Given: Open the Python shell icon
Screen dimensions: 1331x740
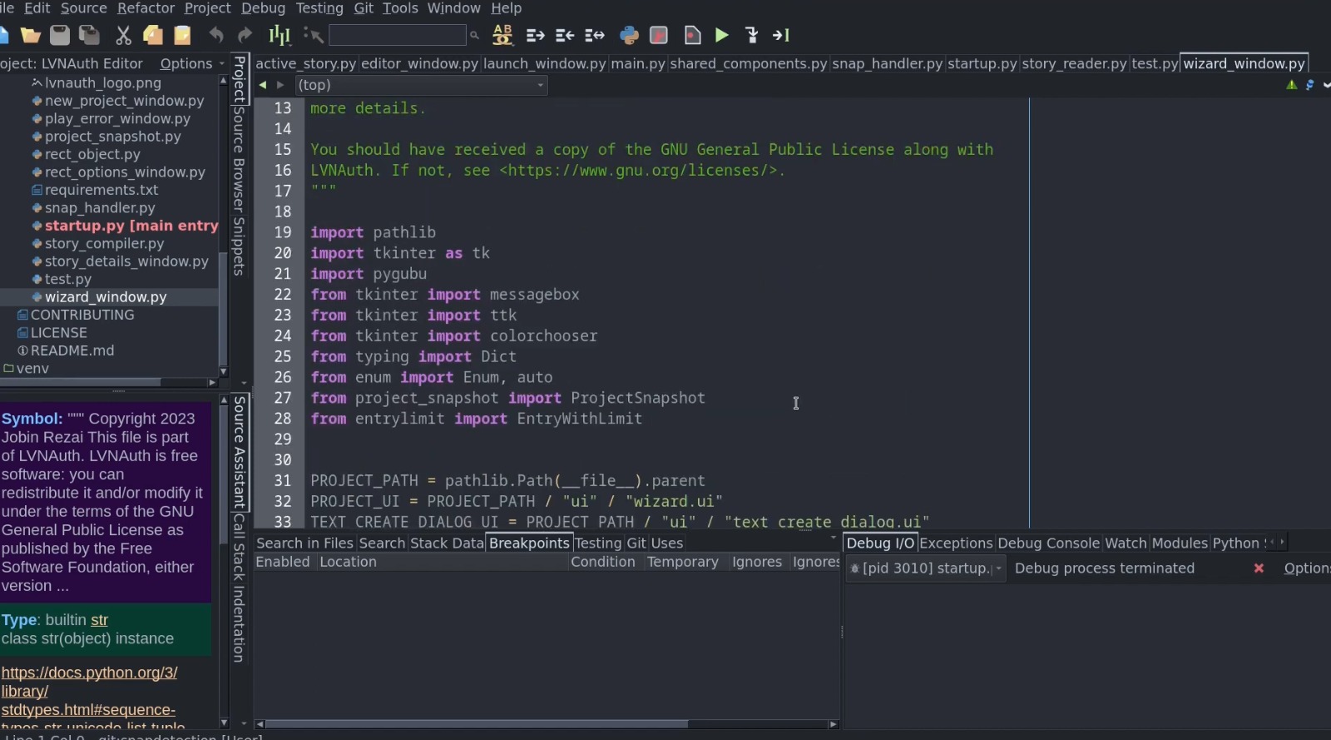Looking at the screenshot, I should pos(629,35).
